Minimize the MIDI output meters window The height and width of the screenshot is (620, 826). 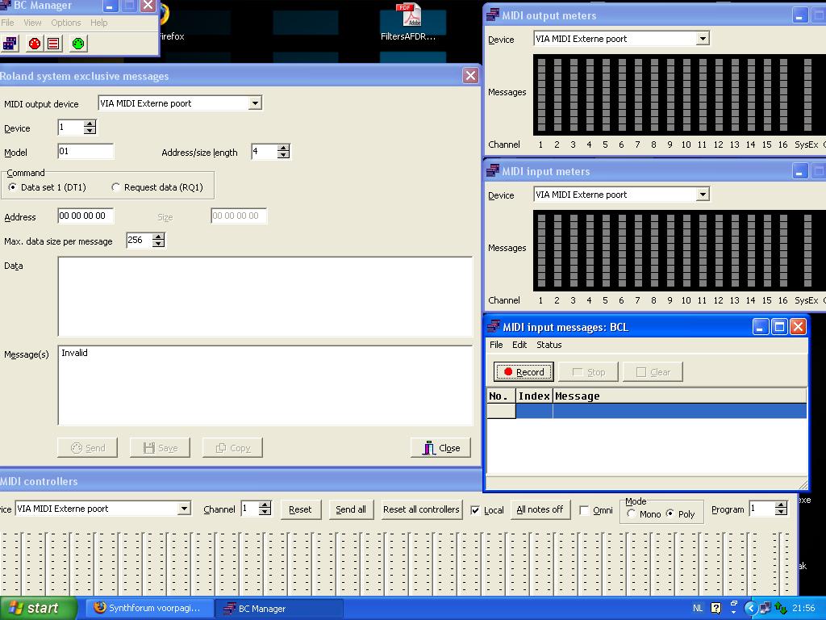[x=799, y=15]
